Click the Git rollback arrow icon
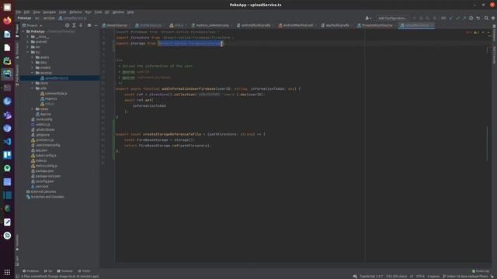Viewport: 497px width, 279px height. 478,19
